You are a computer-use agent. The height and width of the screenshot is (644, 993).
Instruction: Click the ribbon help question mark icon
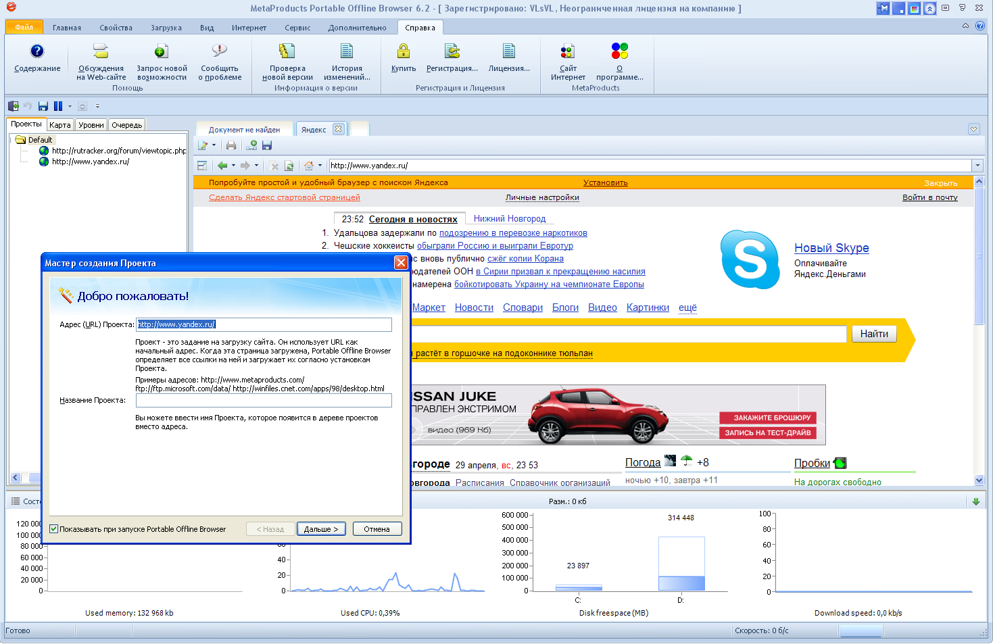point(980,26)
